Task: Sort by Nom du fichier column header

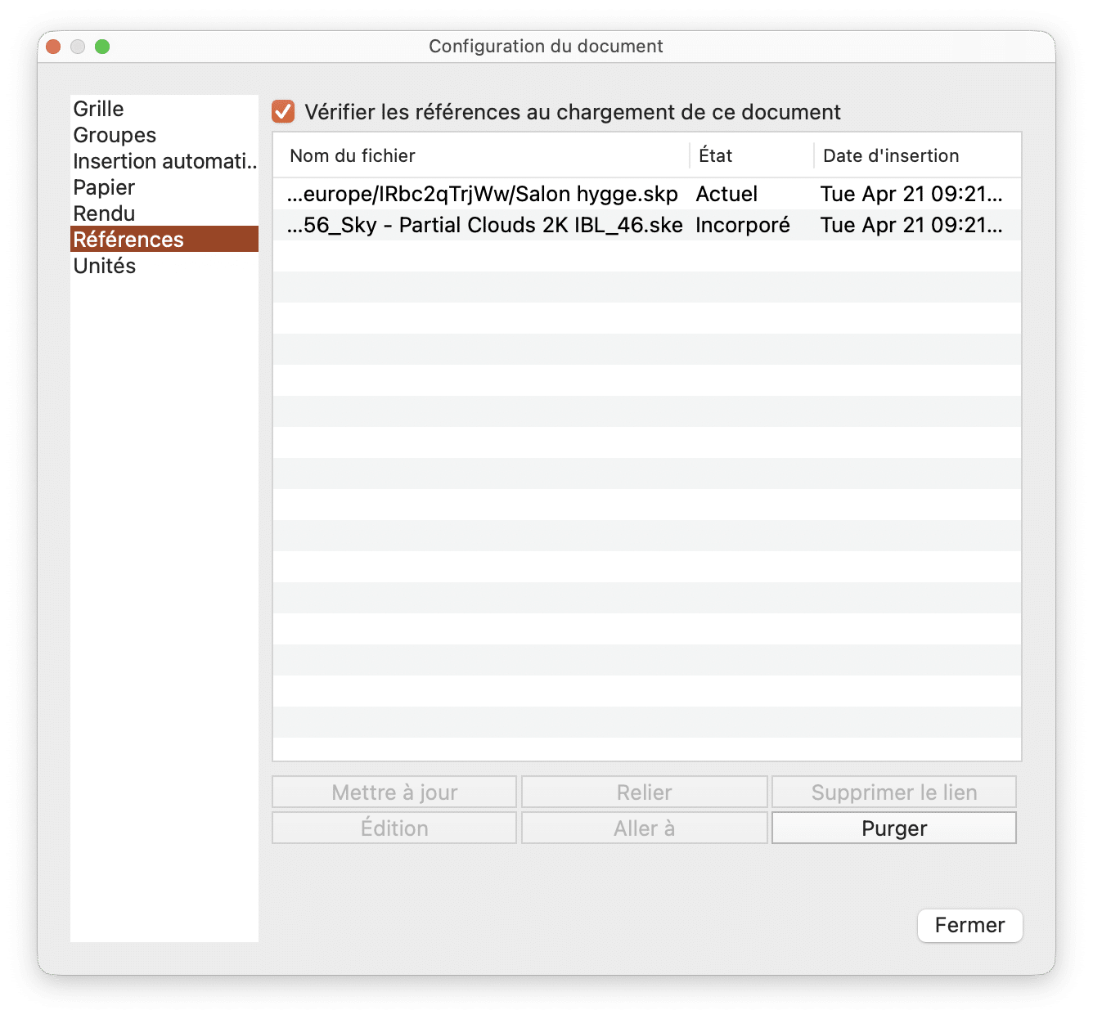Action: (353, 155)
